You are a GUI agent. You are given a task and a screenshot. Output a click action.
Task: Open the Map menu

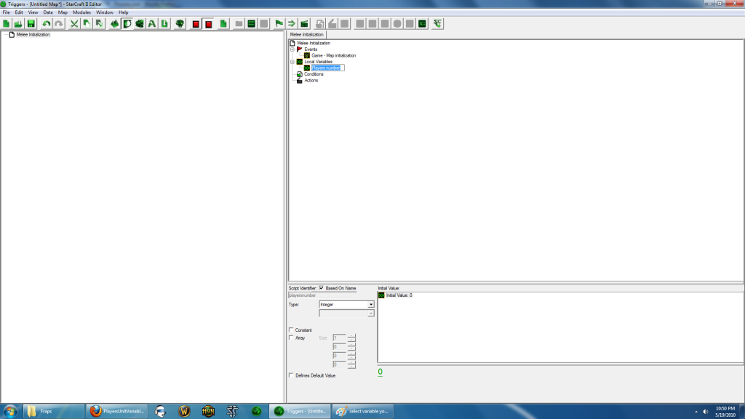point(63,12)
